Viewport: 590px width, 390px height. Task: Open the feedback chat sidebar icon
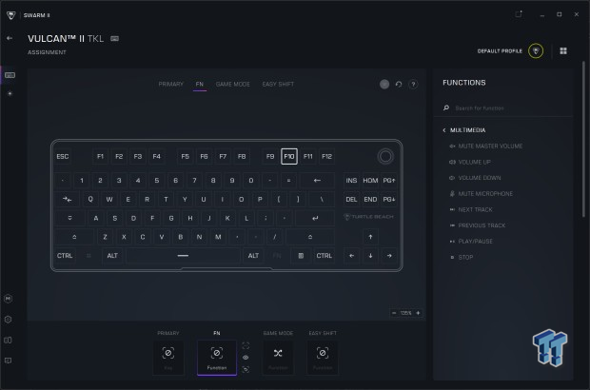point(8,361)
